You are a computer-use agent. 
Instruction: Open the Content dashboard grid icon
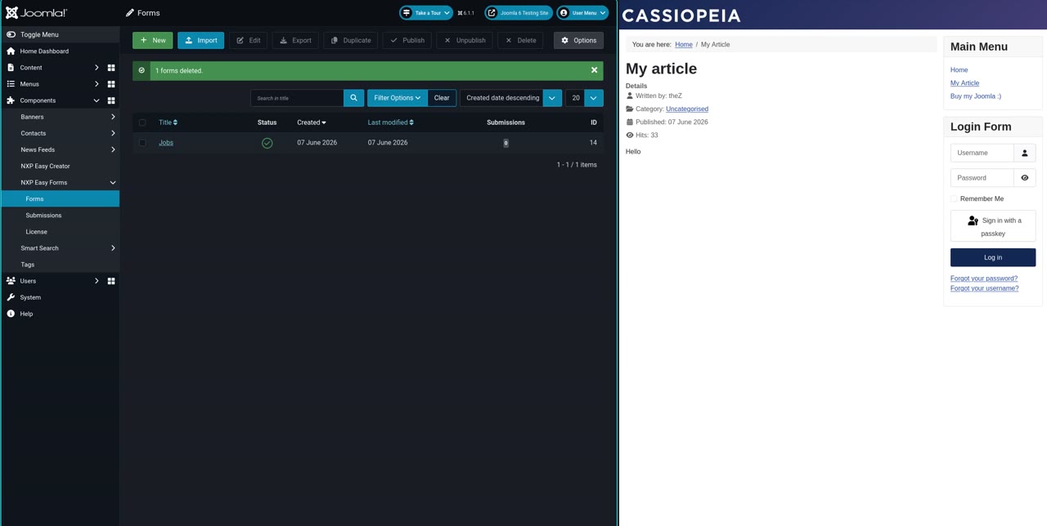tap(111, 68)
